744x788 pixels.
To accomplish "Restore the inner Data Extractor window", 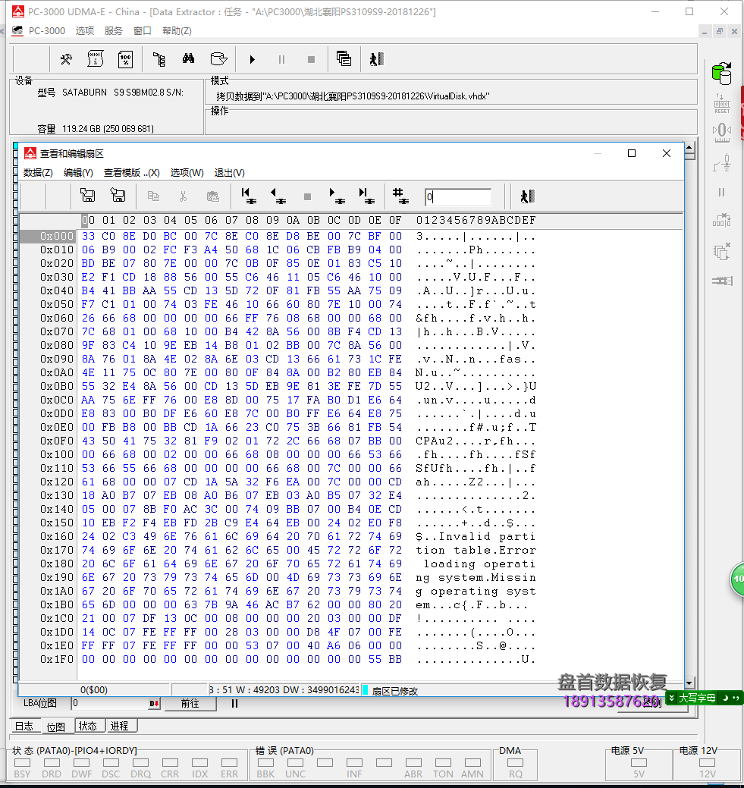I will 720,31.
